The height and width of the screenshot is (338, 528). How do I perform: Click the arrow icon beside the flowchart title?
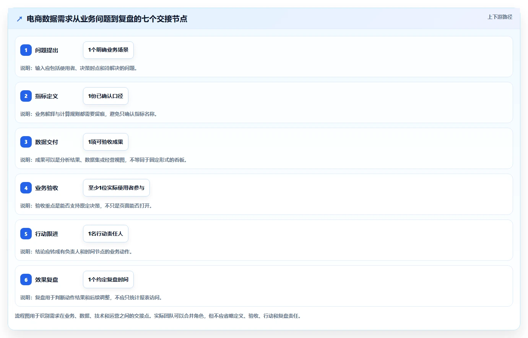coord(19,19)
